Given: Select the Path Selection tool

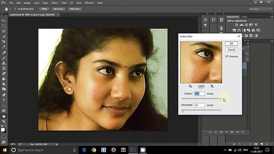Looking at the screenshot, I should pos(4,105).
